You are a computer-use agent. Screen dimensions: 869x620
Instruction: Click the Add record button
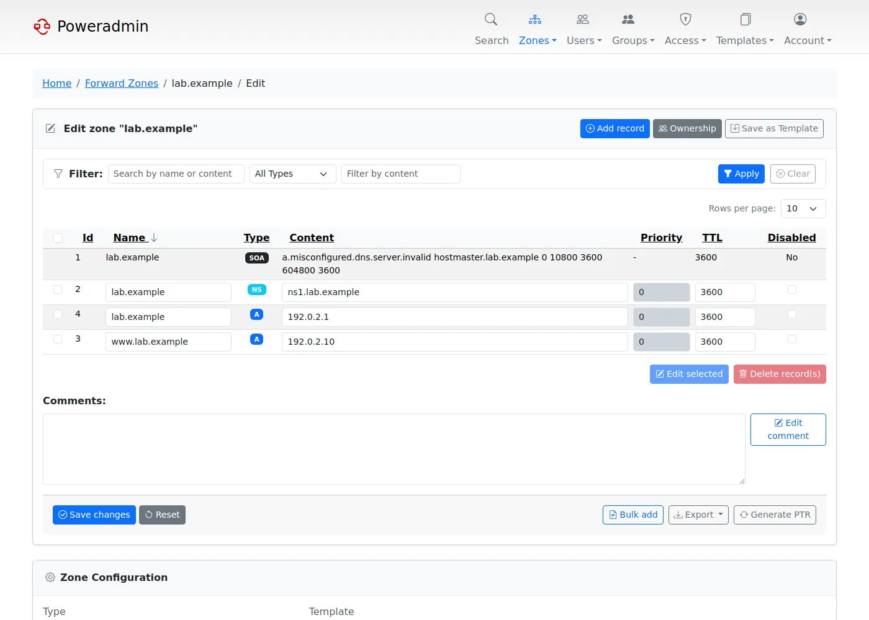615,128
